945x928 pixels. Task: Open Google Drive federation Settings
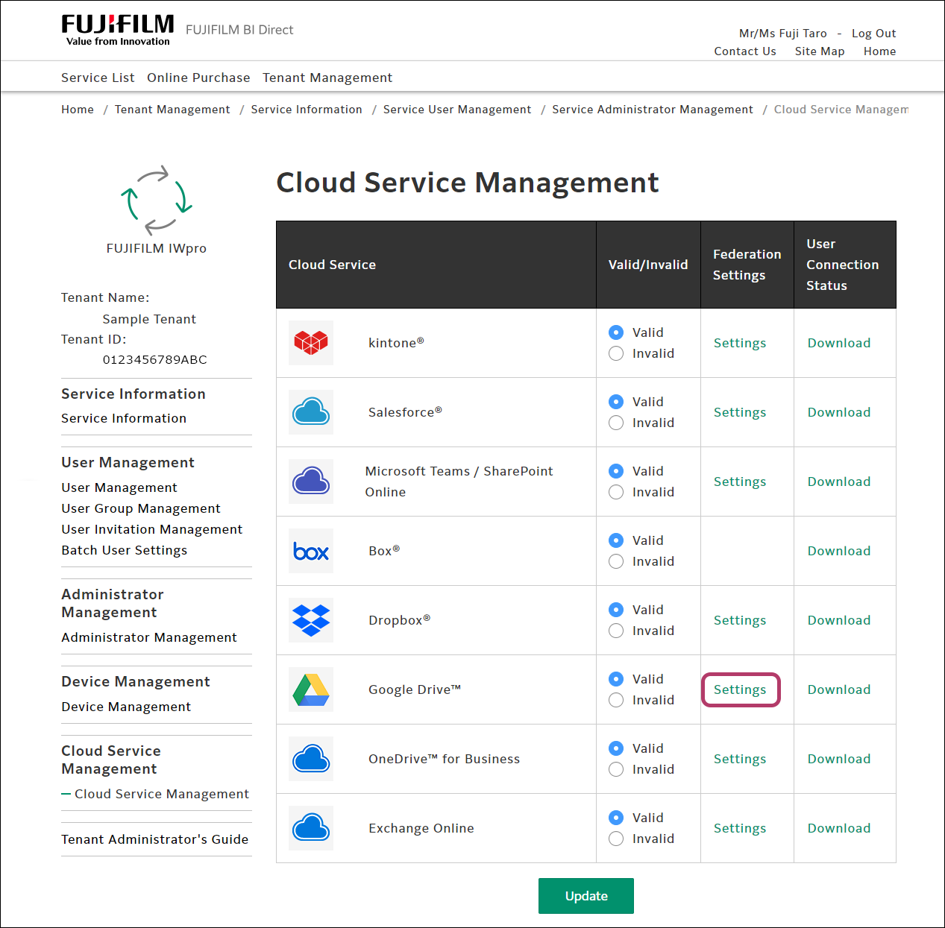click(740, 689)
